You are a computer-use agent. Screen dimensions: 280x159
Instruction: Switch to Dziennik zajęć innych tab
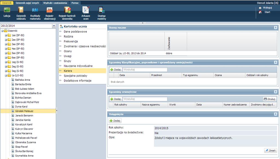[27, 3]
